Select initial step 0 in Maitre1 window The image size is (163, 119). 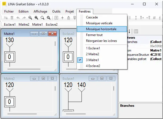click(10, 57)
